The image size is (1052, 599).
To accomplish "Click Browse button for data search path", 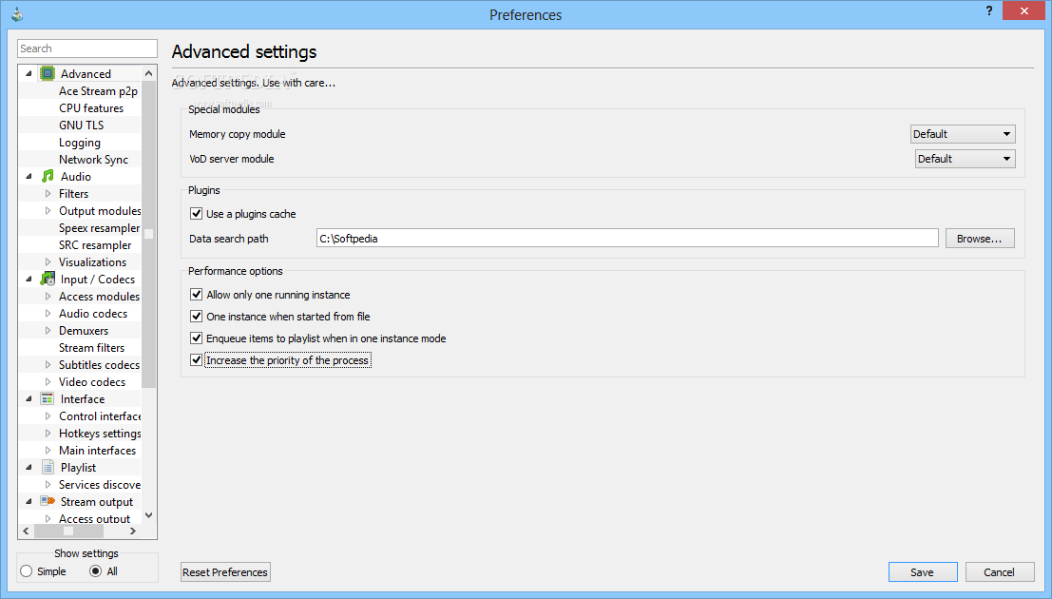I will pos(980,239).
